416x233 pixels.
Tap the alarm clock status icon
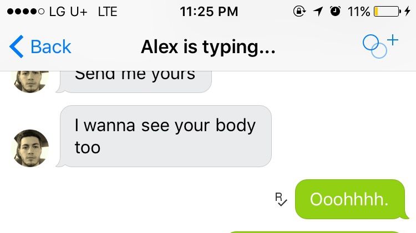(335, 12)
